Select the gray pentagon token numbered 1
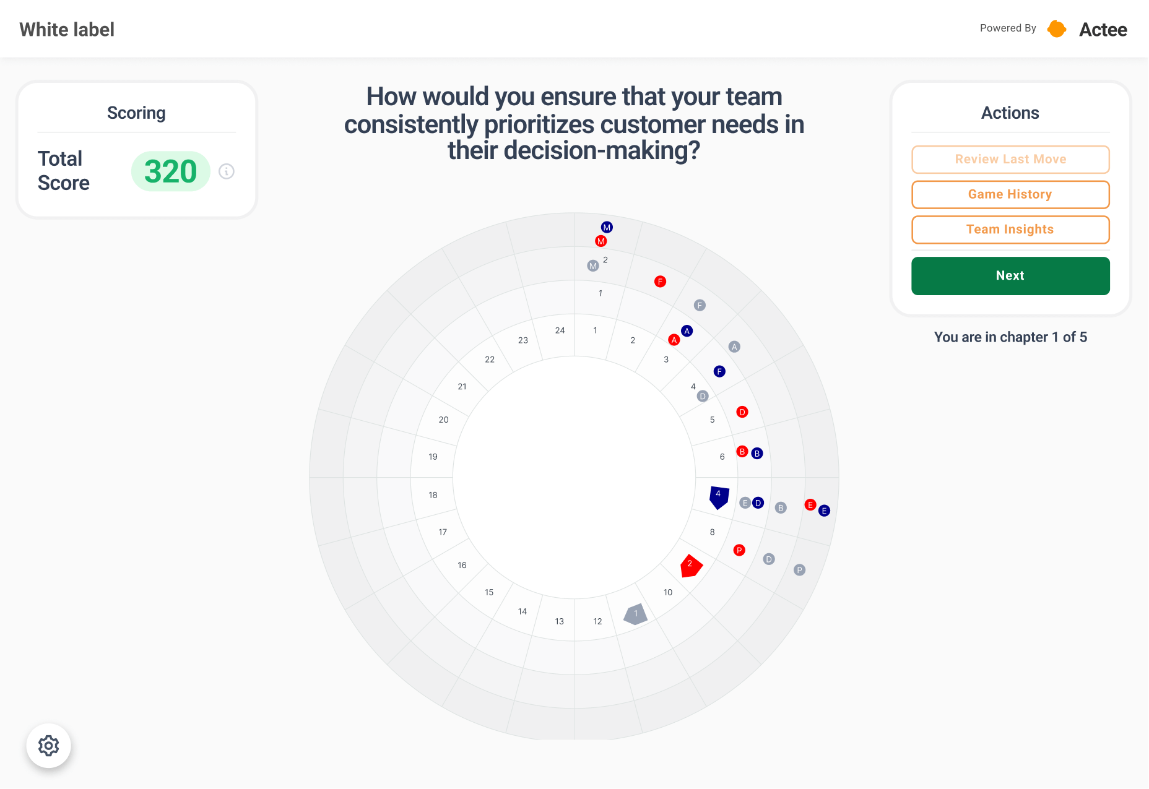This screenshot has width=1149, height=789. (x=635, y=614)
